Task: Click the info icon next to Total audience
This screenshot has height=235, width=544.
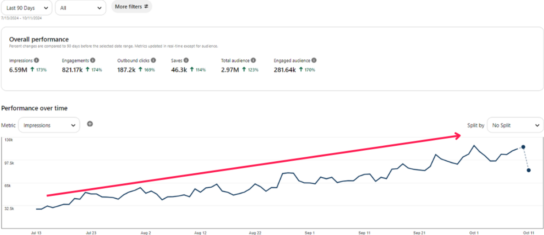Action: point(253,61)
